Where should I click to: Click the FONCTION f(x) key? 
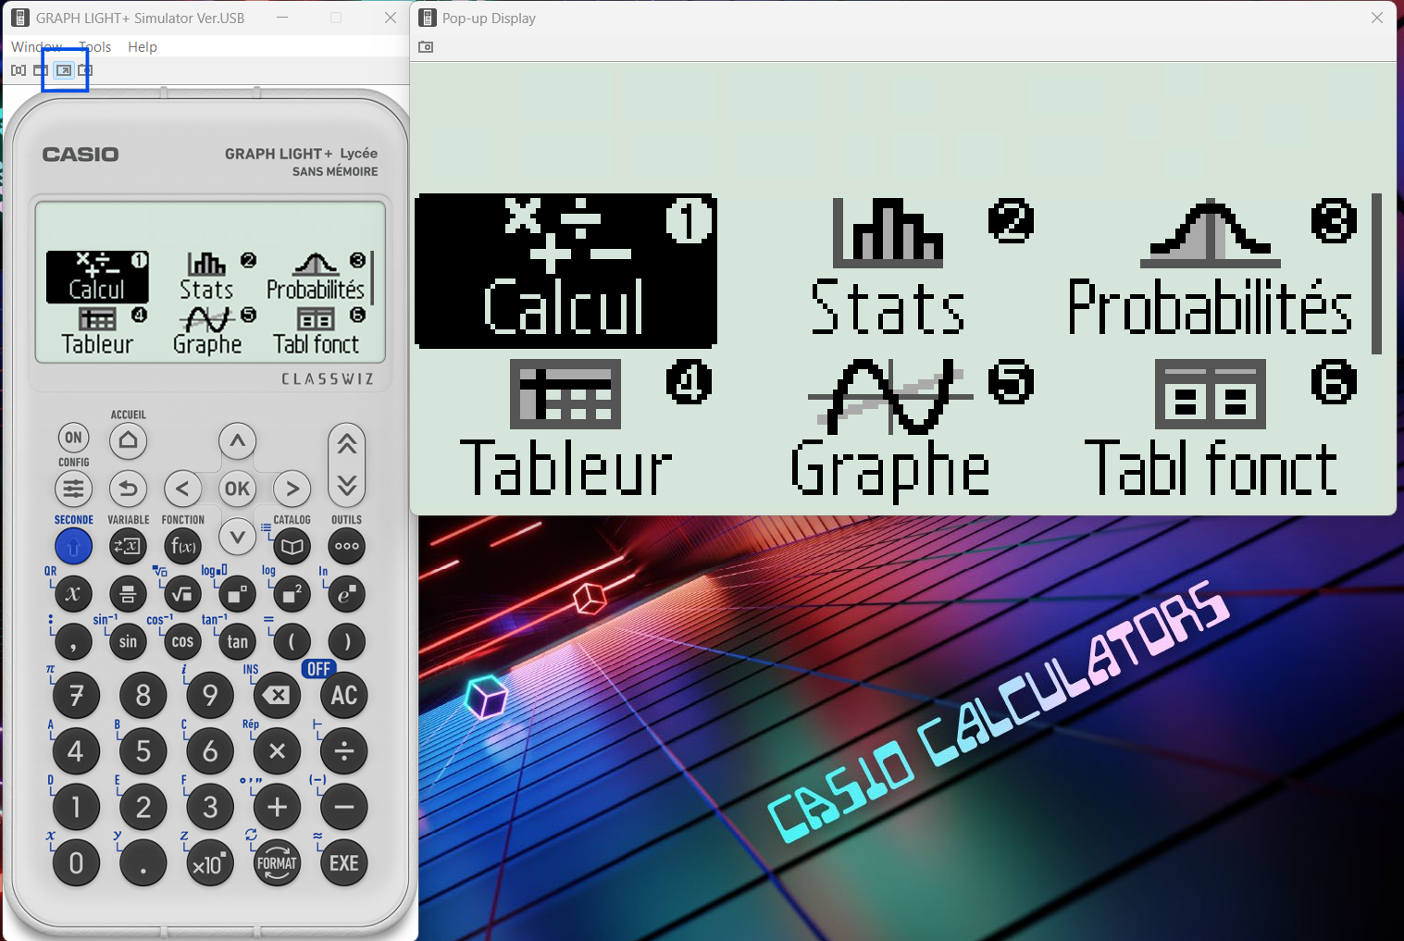182,546
